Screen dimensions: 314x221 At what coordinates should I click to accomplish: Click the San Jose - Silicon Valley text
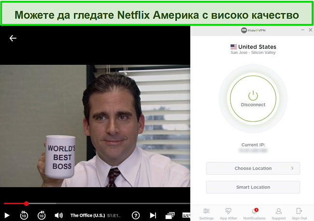point(253,53)
